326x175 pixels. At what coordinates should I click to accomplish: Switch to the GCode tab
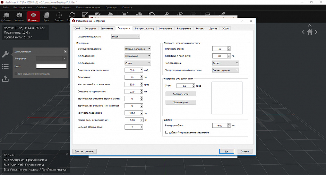225,28
